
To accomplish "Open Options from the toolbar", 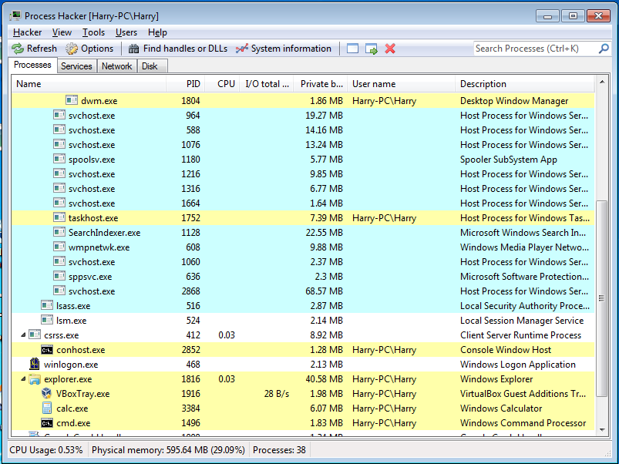I will click(x=89, y=49).
